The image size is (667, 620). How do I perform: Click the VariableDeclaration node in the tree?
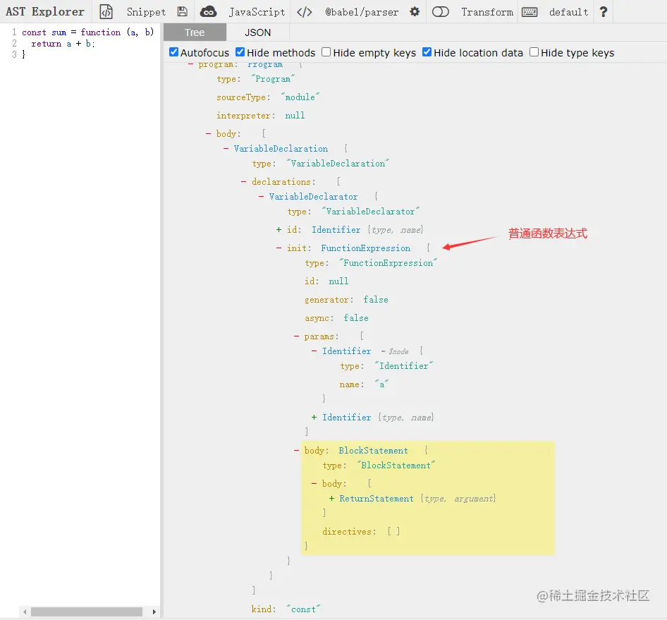tap(281, 148)
